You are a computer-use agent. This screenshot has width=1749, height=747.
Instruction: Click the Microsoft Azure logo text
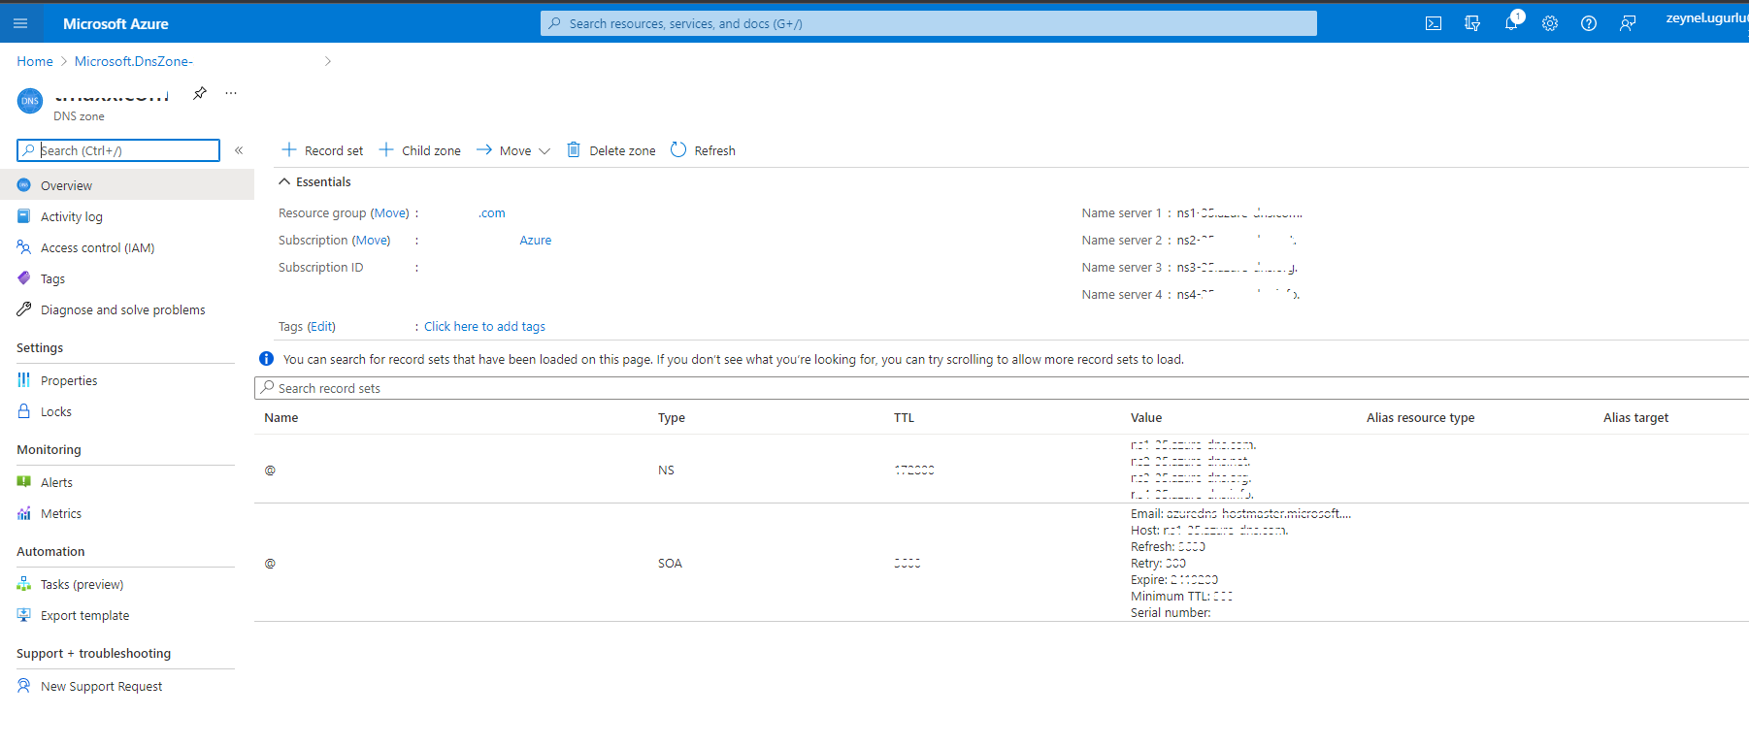pos(115,23)
